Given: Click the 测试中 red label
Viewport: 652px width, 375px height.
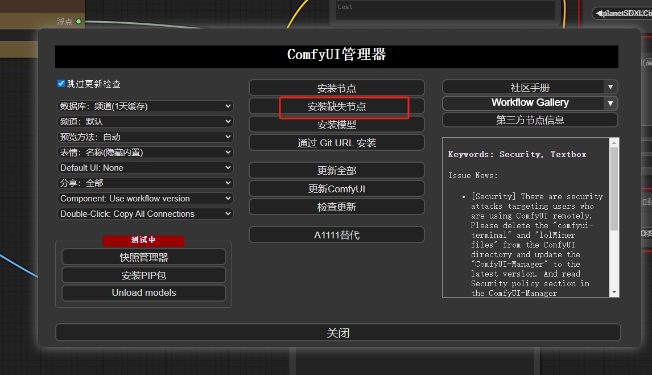Looking at the screenshot, I should [x=143, y=240].
